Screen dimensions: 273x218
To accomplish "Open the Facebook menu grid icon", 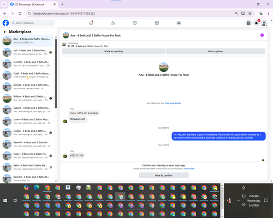I will point(248,23).
